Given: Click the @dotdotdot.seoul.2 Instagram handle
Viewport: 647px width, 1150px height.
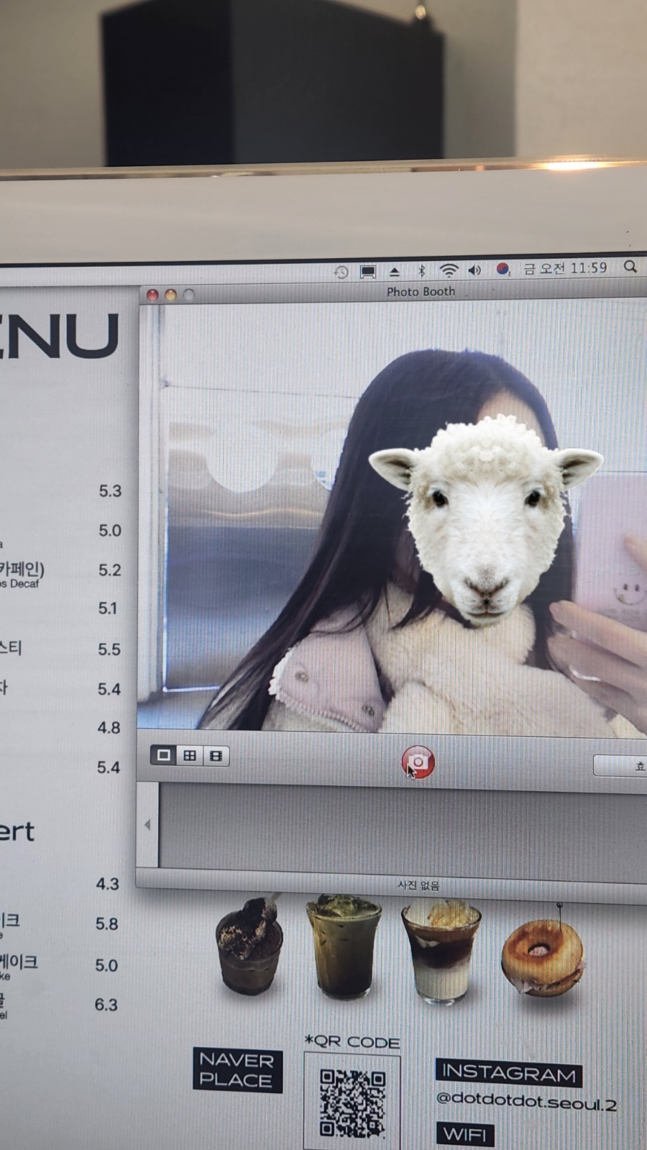Looking at the screenshot, I should 526,1101.
